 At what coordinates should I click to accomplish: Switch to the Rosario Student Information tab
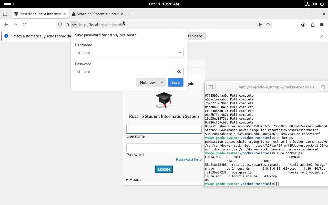(40, 14)
